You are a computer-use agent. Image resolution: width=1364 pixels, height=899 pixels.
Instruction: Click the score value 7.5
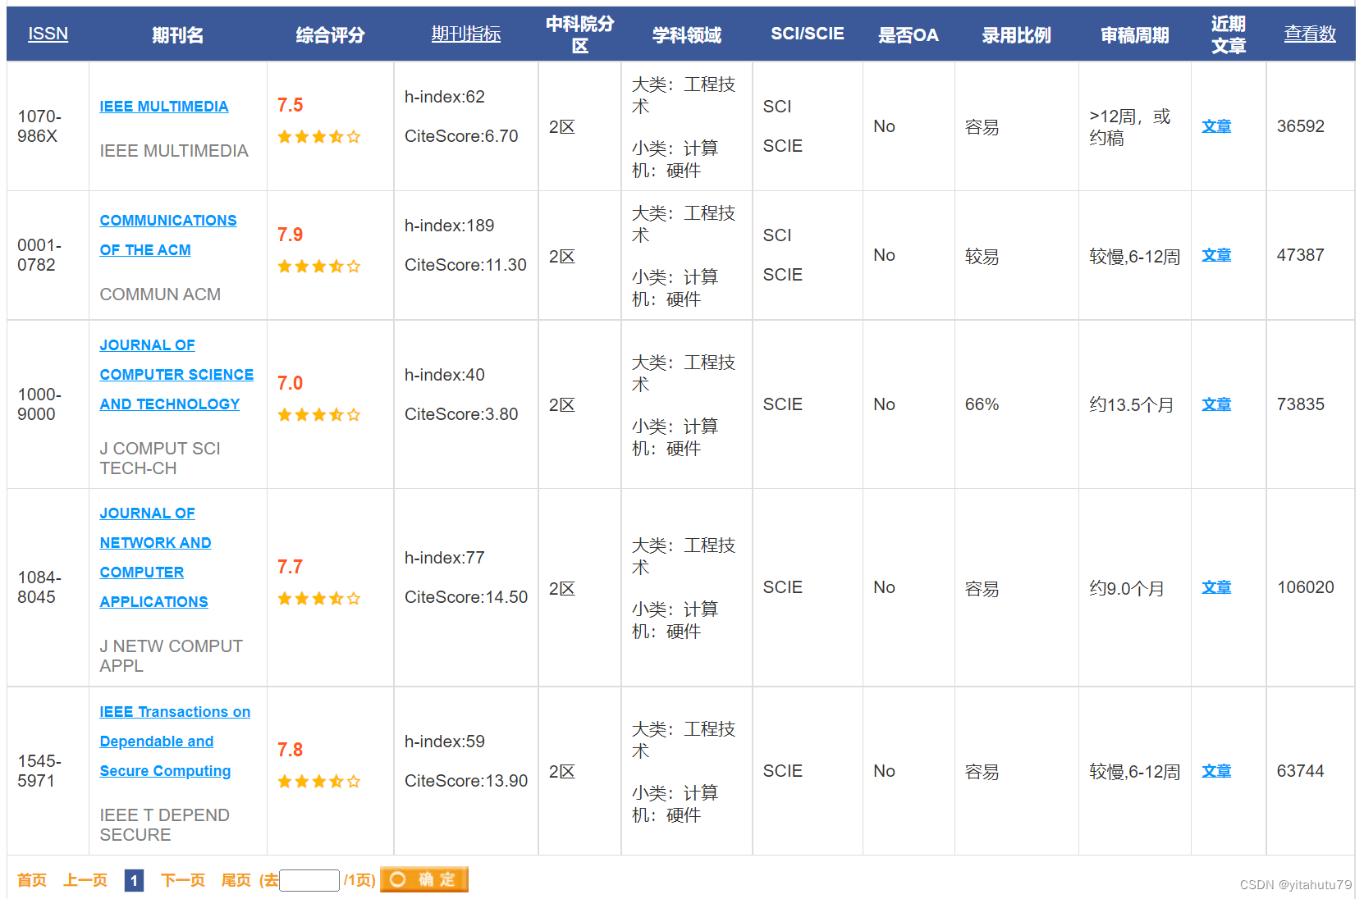tap(290, 105)
